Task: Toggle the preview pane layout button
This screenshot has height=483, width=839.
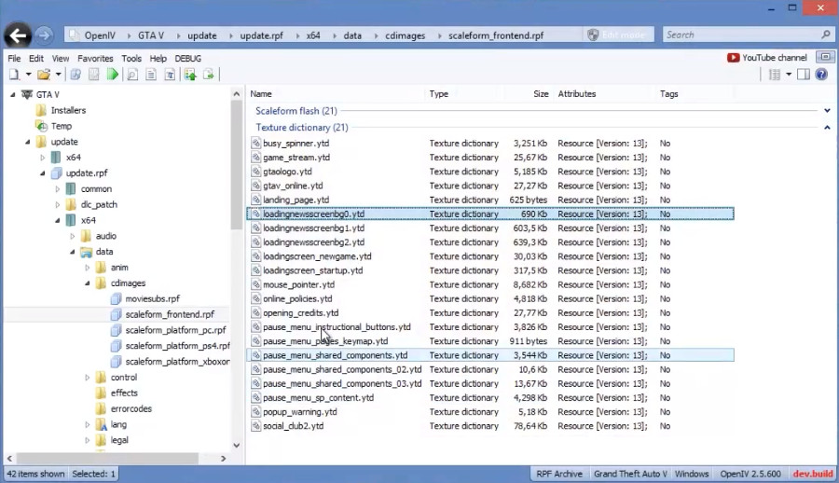Action: tap(804, 75)
